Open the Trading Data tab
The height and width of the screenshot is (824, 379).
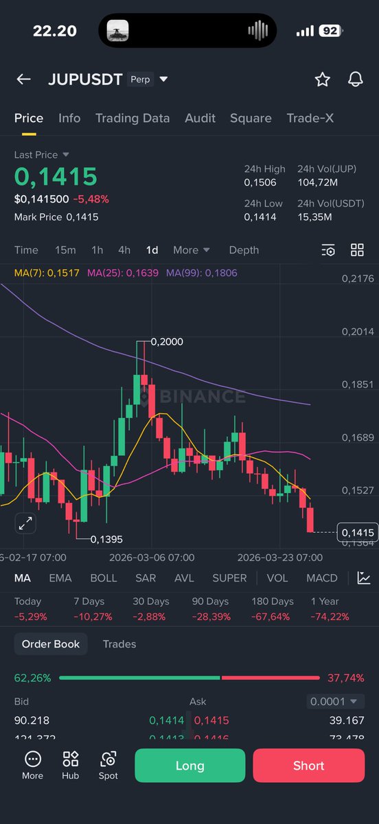coord(133,118)
